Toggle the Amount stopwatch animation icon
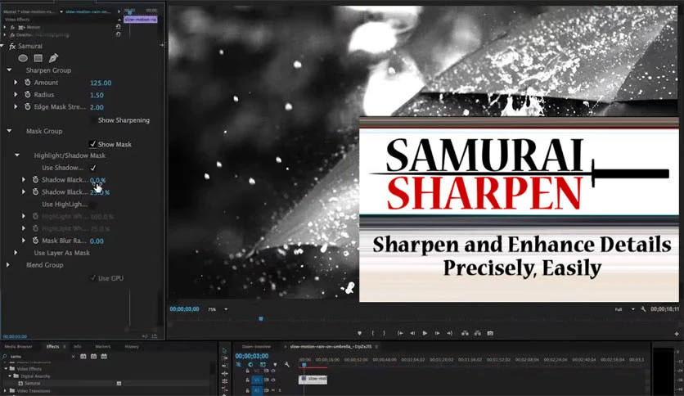 [28, 83]
